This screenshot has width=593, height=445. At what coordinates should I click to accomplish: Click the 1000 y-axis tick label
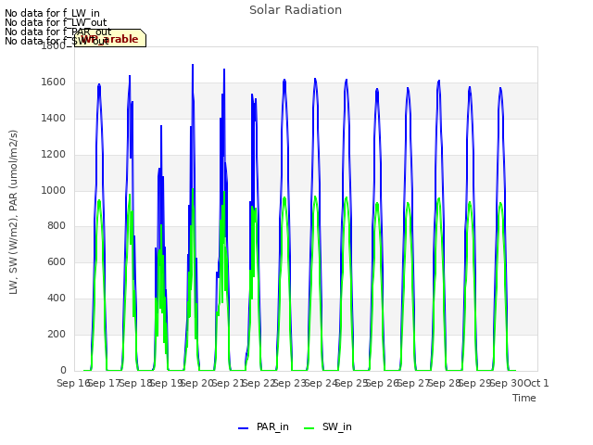coord(53,190)
